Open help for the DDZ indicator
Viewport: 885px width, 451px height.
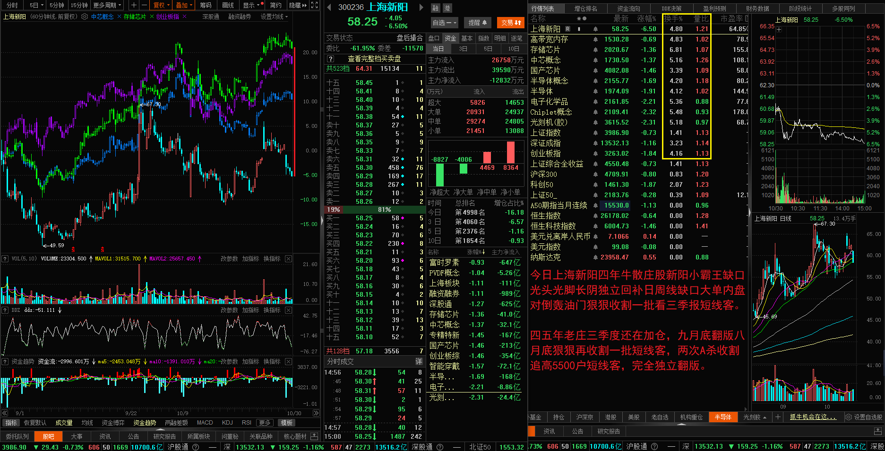point(5,310)
